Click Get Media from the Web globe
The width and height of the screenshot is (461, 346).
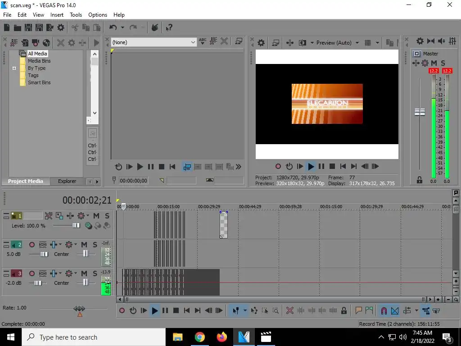tap(46, 43)
